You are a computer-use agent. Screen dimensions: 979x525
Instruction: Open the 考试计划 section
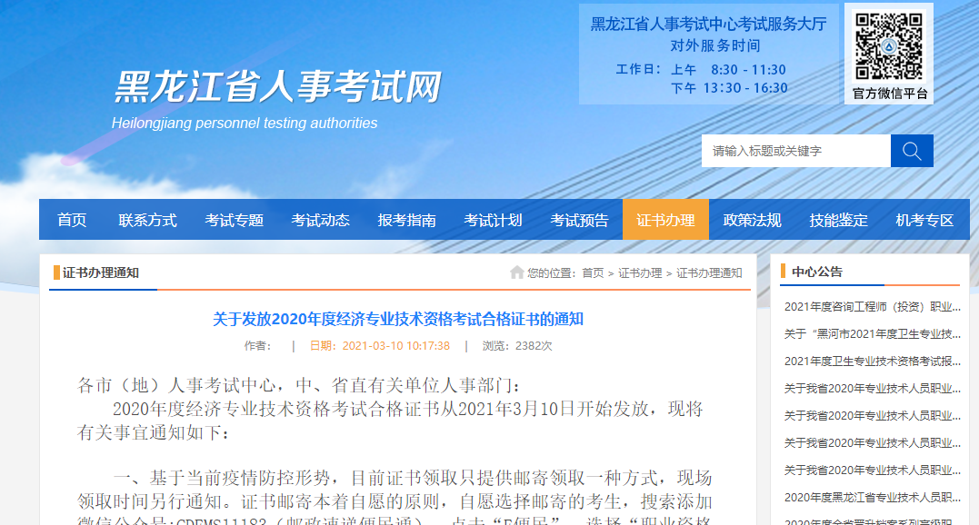(x=493, y=219)
